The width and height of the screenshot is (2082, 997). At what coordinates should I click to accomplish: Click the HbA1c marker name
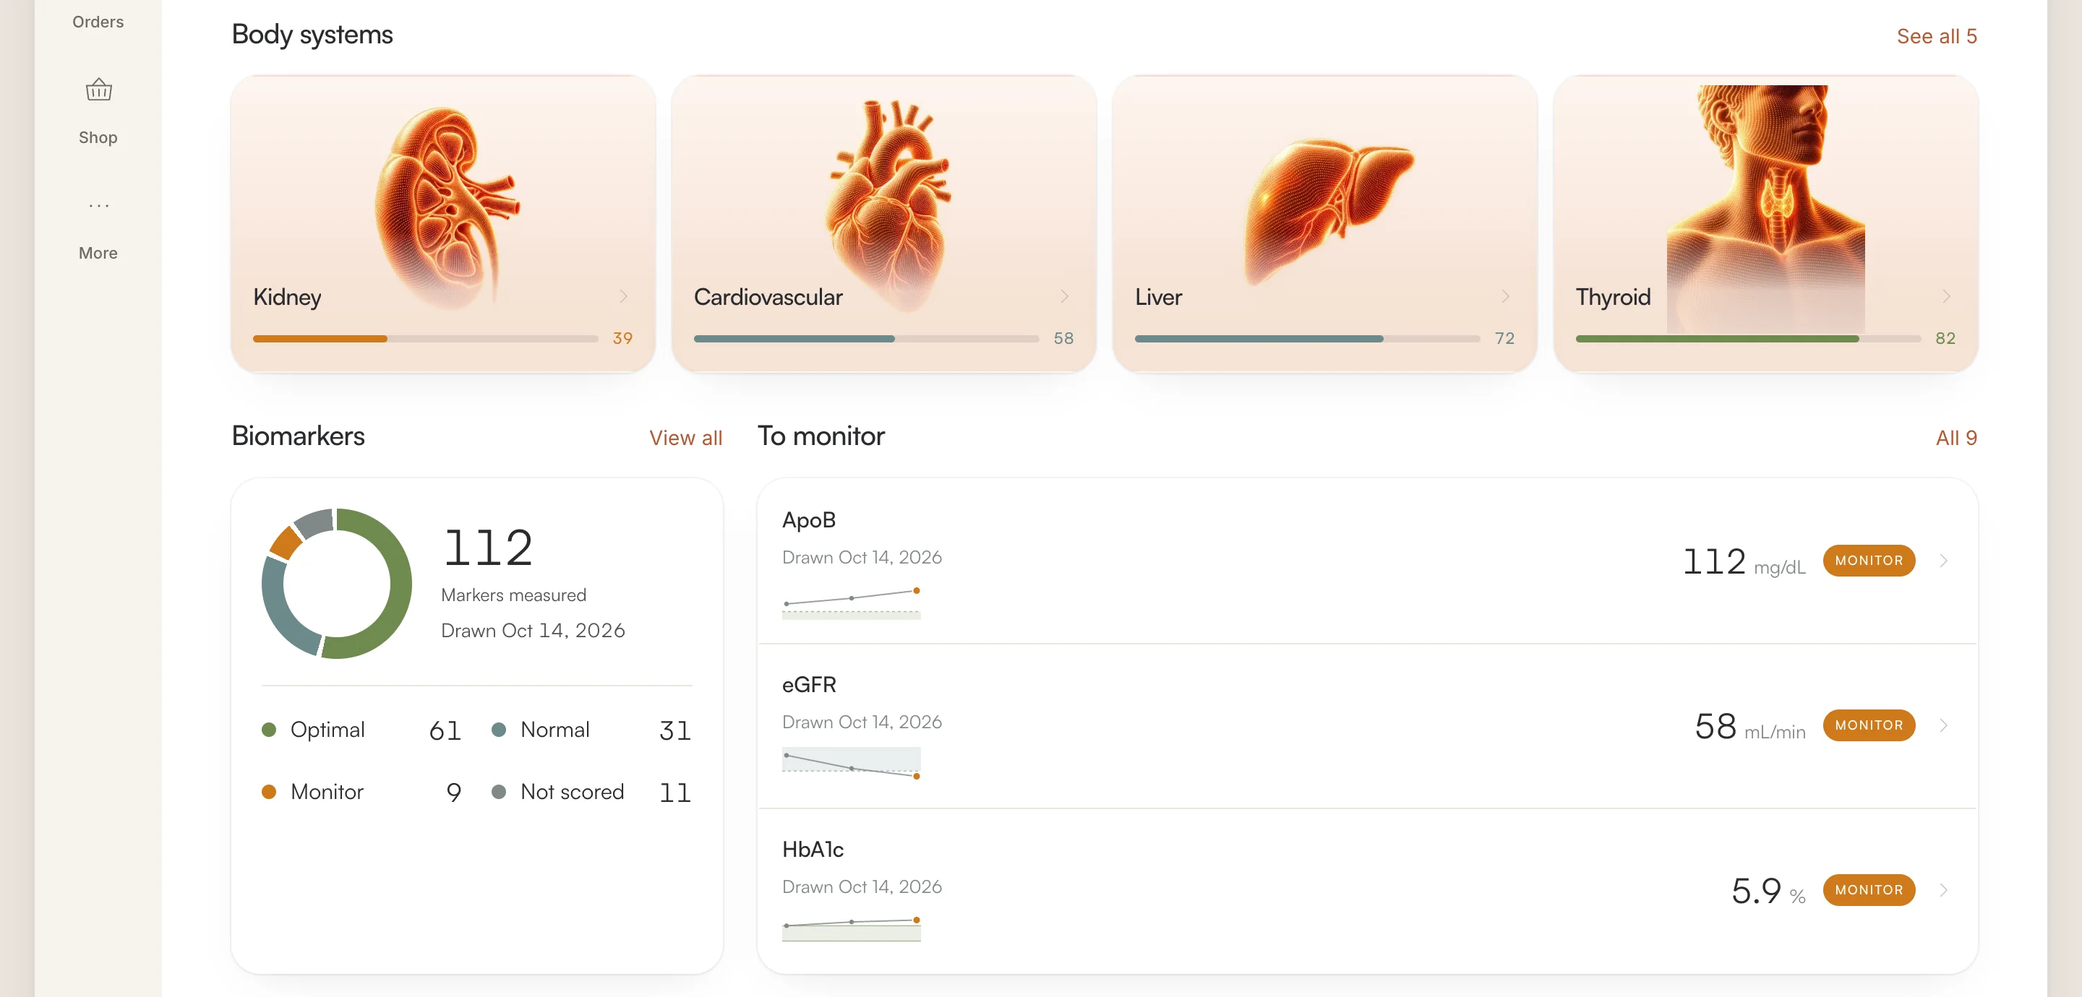pos(813,850)
